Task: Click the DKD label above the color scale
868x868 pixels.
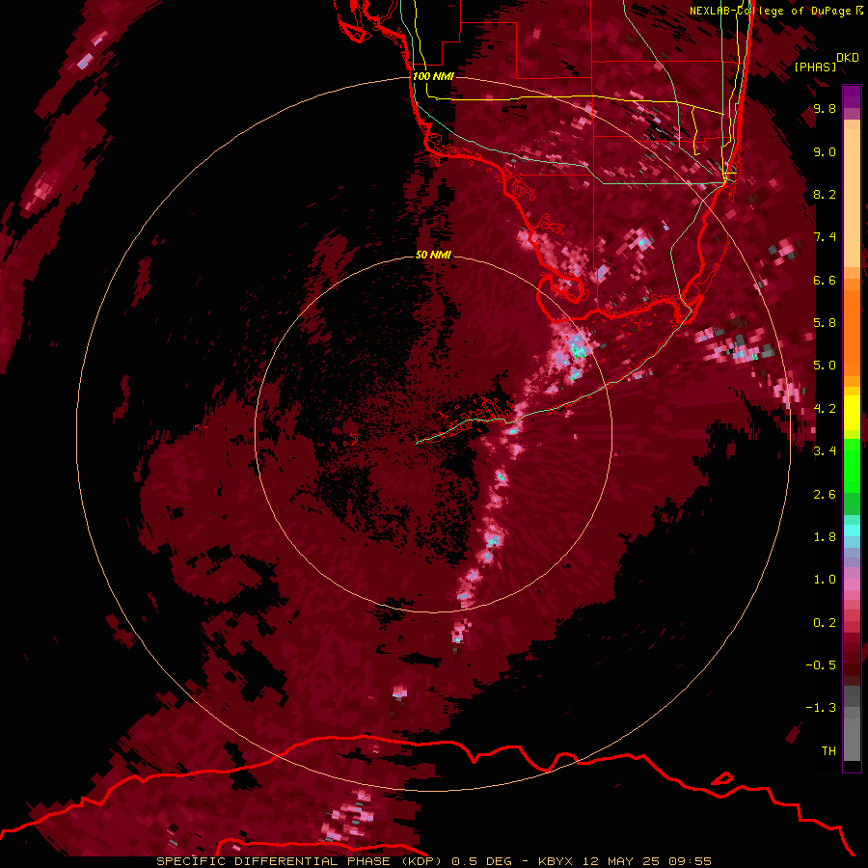Action: 848,58
